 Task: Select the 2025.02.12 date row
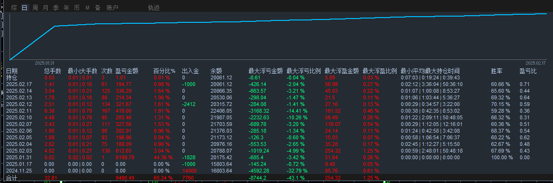point(19,105)
